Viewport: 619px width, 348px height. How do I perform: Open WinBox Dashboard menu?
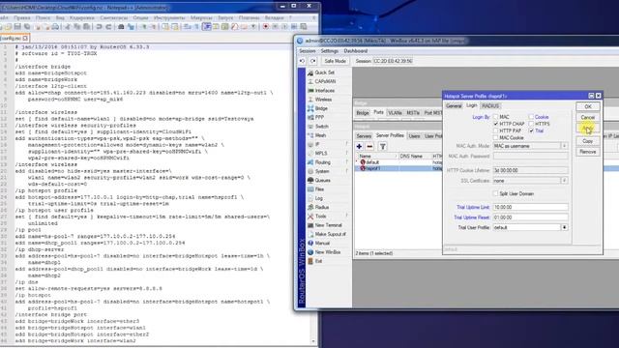tap(356, 51)
